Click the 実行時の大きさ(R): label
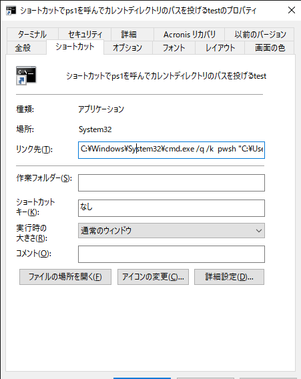Image resolution: width=301 pixels, height=379 pixels. pos(31,233)
